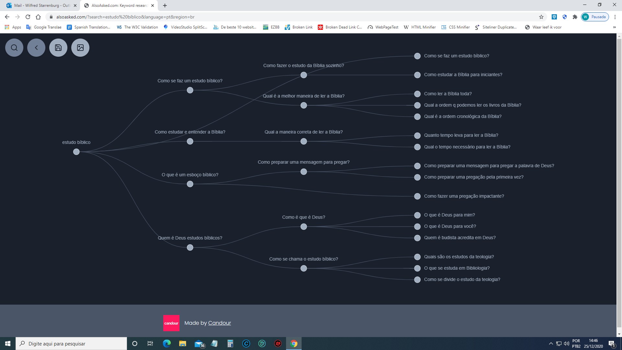Image resolution: width=622 pixels, height=350 pixels.
Task: Click the export image round button
Action: click(x=80, y=48)
